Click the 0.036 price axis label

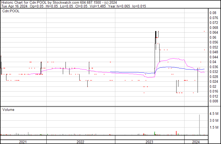click(214, 67)
